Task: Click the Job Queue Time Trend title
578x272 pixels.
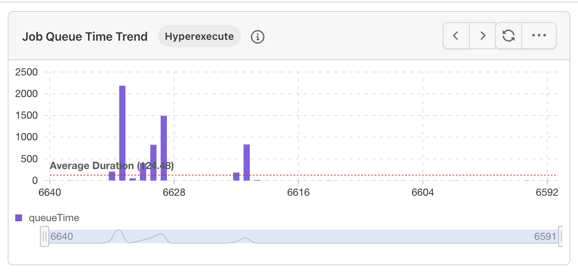Action: (x=85, y=37)
